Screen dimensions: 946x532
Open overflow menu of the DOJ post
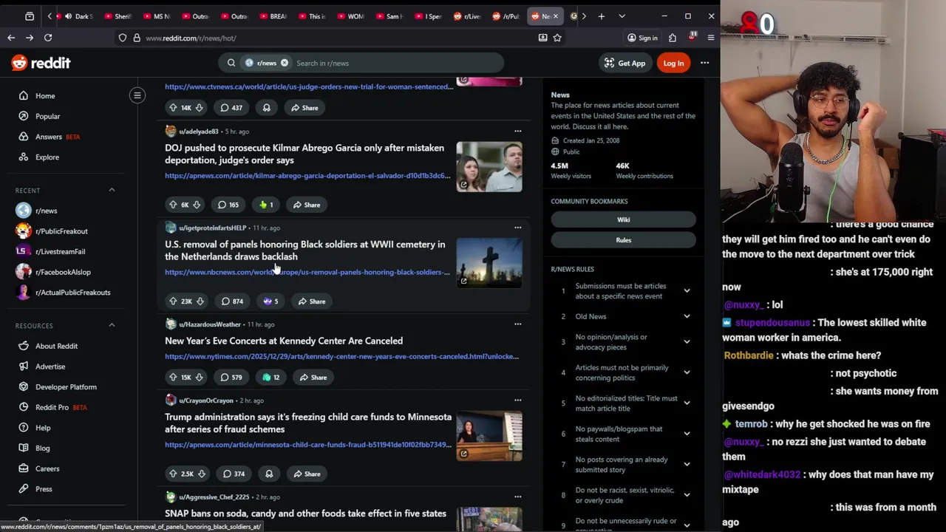click(x=517, y=131)
